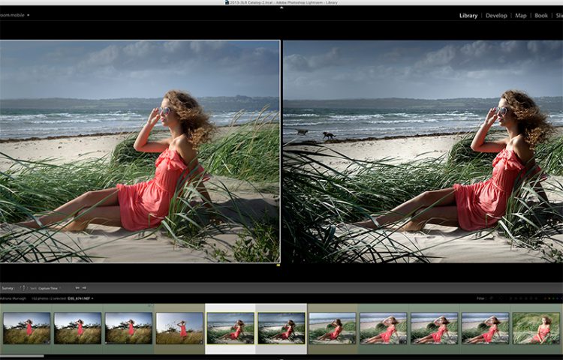Toggle the blue color label filter

557,298
